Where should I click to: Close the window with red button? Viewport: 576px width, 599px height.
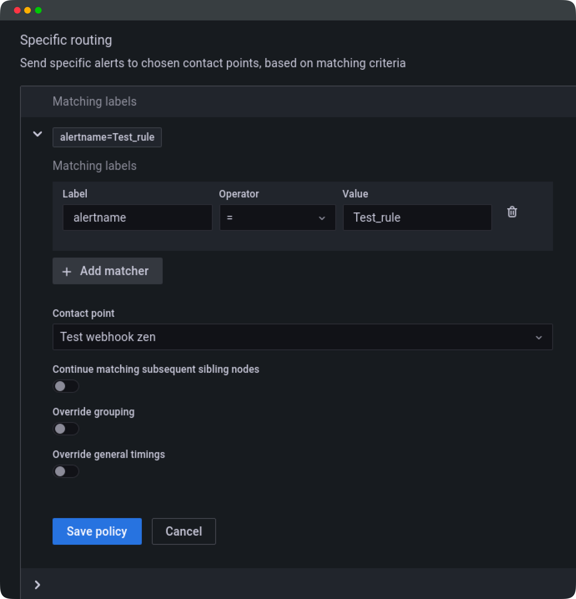(17, 10)
